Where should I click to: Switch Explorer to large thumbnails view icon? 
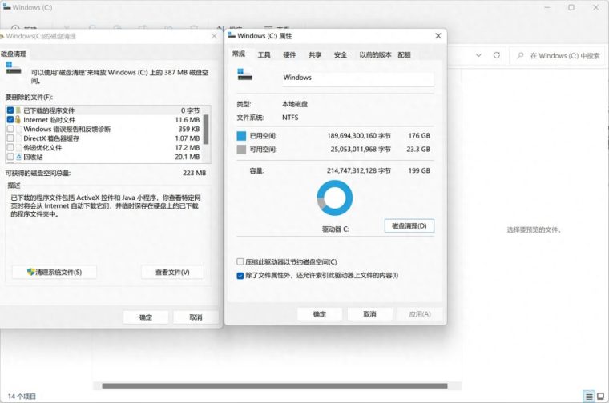[600, 397]
